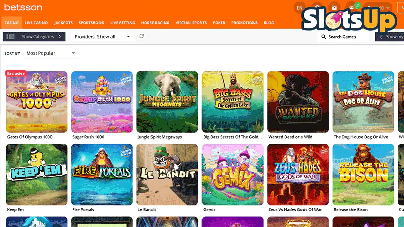Switch to LIVE CASINO tab
The width and height of the screenshot is (404, 227).
click(36, 23)
